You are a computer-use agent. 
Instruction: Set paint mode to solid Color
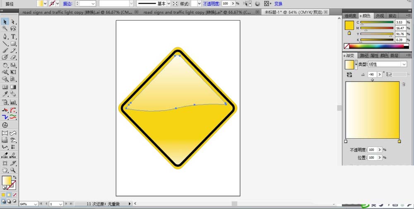coord(3,195)
